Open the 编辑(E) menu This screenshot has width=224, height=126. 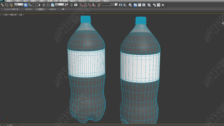click(9, 1)
